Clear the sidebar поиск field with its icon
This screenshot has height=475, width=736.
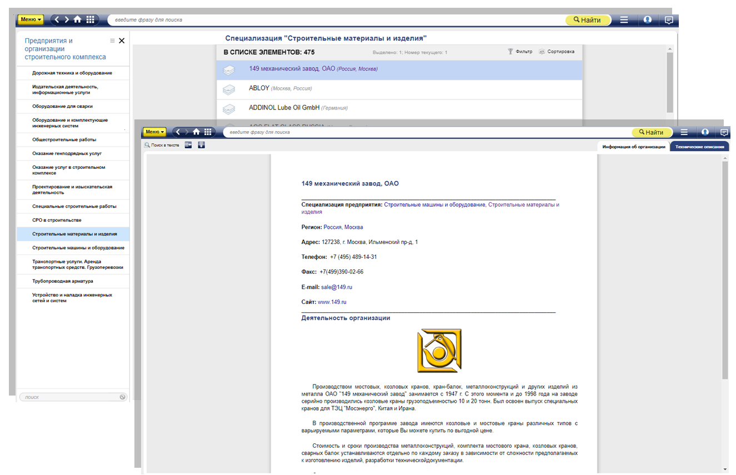123,397
